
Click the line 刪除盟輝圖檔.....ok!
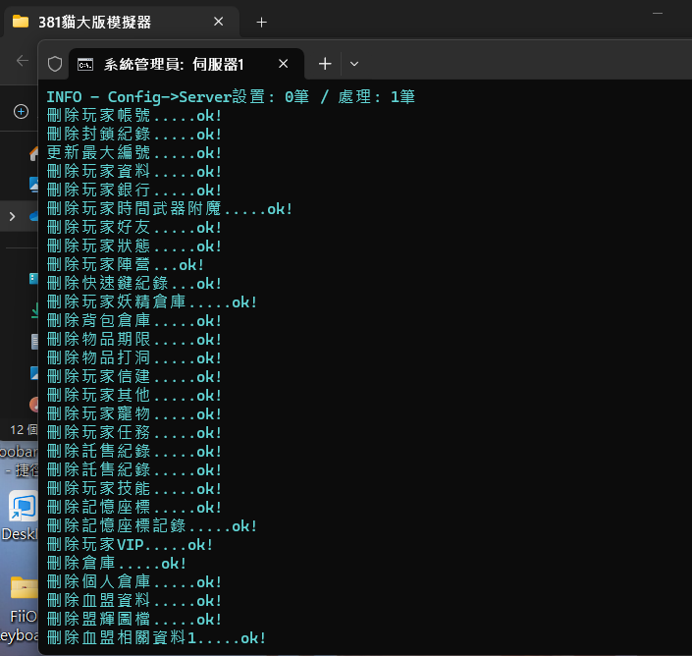pyautogui.click(x=134, y=620)
